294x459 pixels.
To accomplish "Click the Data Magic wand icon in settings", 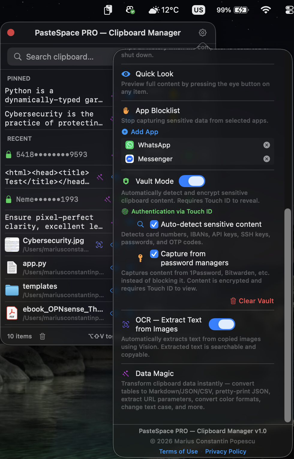I will coord(125,373).
